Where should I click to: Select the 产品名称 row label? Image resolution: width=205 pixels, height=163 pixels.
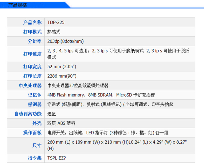(x=32, y=23)
